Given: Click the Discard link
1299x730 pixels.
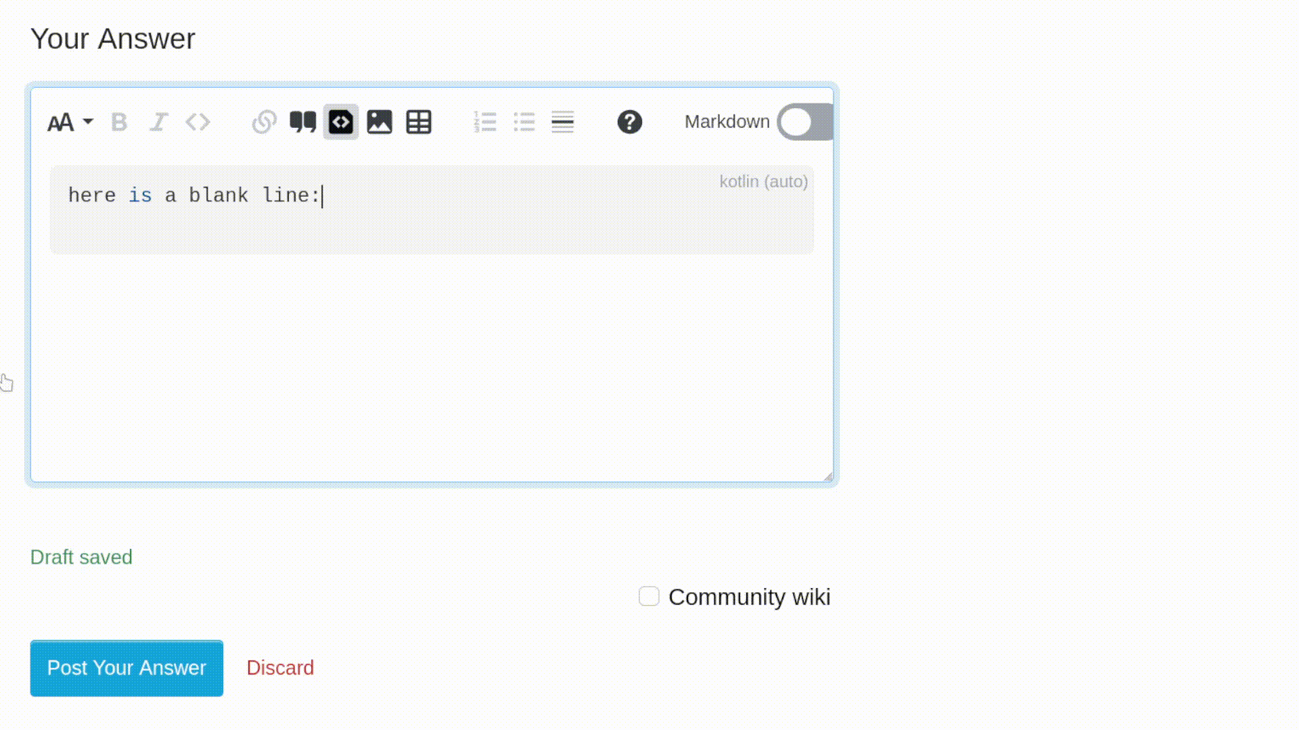Looking at the screenshot, I should click(280, 668).
